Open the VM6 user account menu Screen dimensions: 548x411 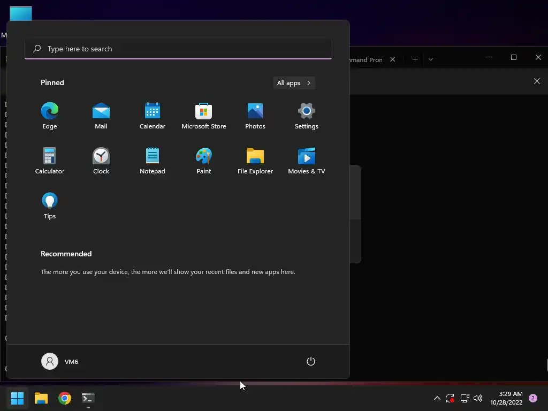pos(60,361)
